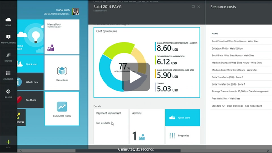Click the Portal tile arrow icon
The image size is (272, 153).
(x=19, y=116)
